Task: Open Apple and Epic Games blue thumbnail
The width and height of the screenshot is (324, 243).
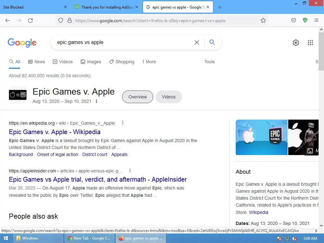Action: (261, 137)
